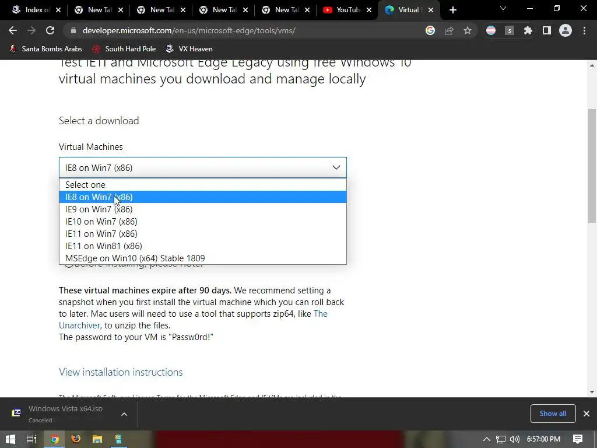This screenshot has width=597, height=448.
Task: Open Firefox from the taskbar
Action: [76, 439]
